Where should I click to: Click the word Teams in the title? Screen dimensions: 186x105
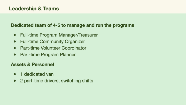pyautogui.click(x=51, y=9)
